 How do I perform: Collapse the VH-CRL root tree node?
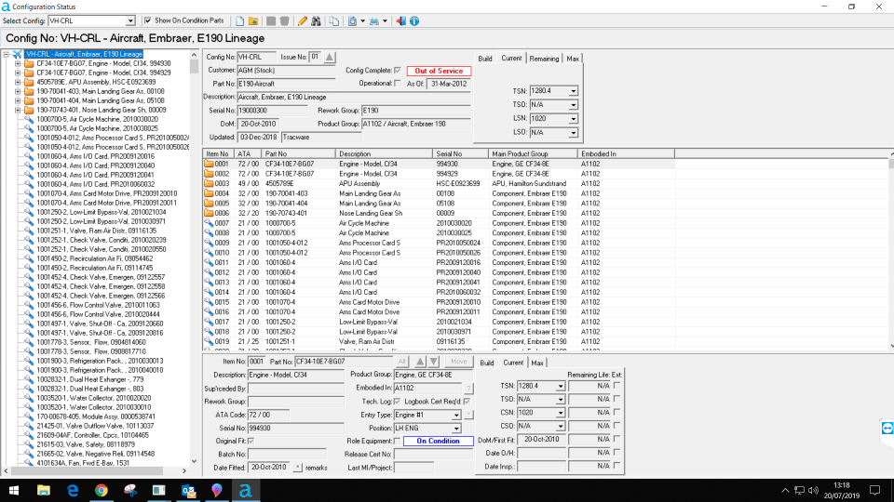click(7, 54)
